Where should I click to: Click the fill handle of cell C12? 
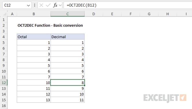click(85, 85)
